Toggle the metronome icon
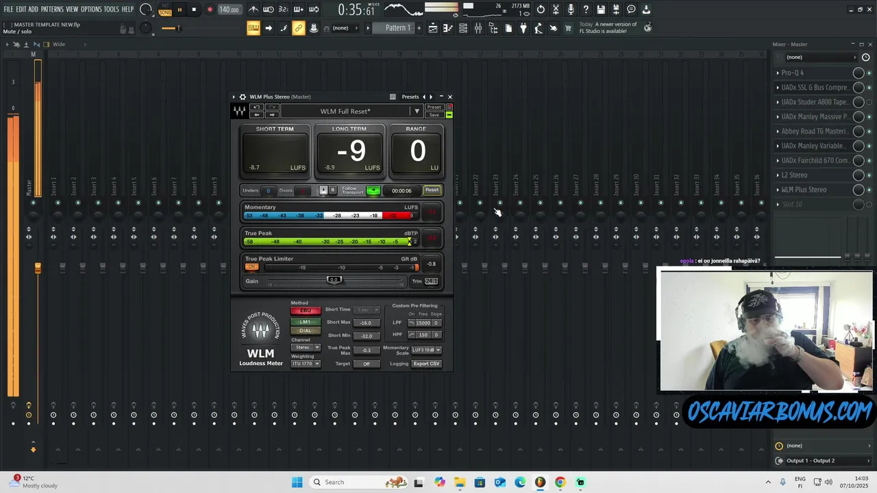 click(x=254, y=10)
